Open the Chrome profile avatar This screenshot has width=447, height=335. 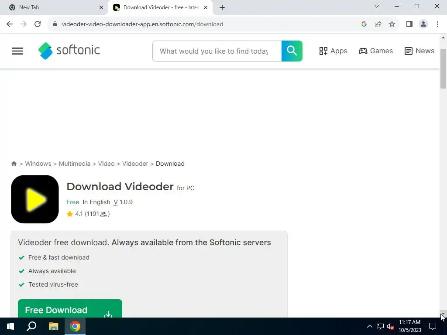point(423,24)
